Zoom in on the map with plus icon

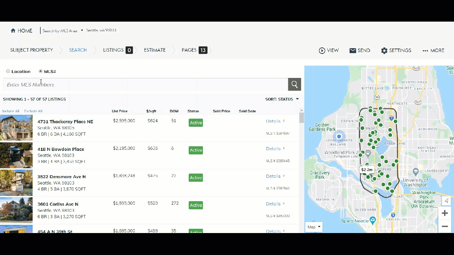pyautogui.click(x=445, y=213)
